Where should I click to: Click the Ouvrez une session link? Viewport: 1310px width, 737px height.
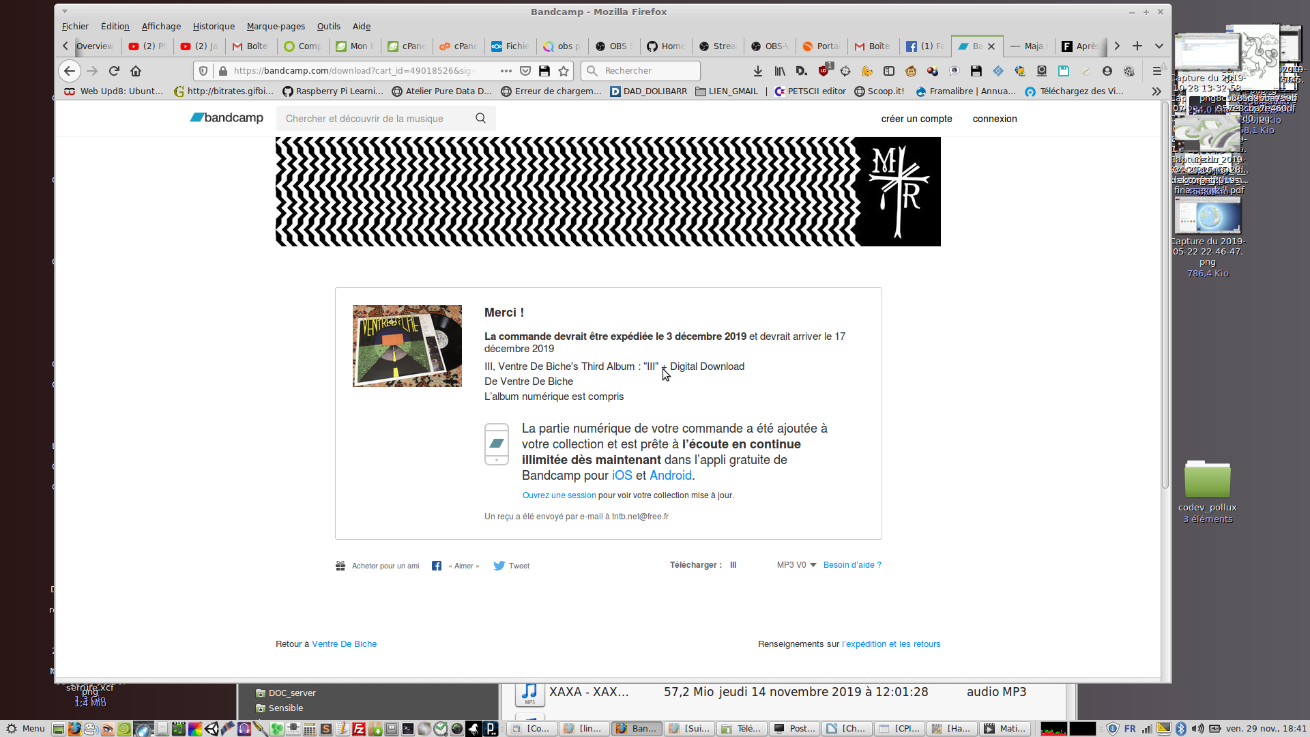click(559, 495)
